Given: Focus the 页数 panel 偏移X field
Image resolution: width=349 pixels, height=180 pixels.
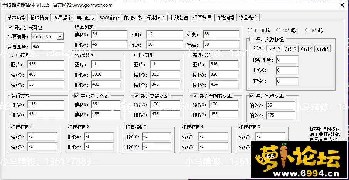Looking at the screenshot, I should click(x=287, y=70).
